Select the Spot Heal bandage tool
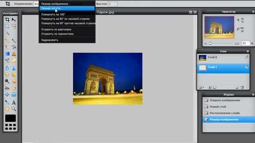Viewport: 255px width, 143px height. coord(14,88)
